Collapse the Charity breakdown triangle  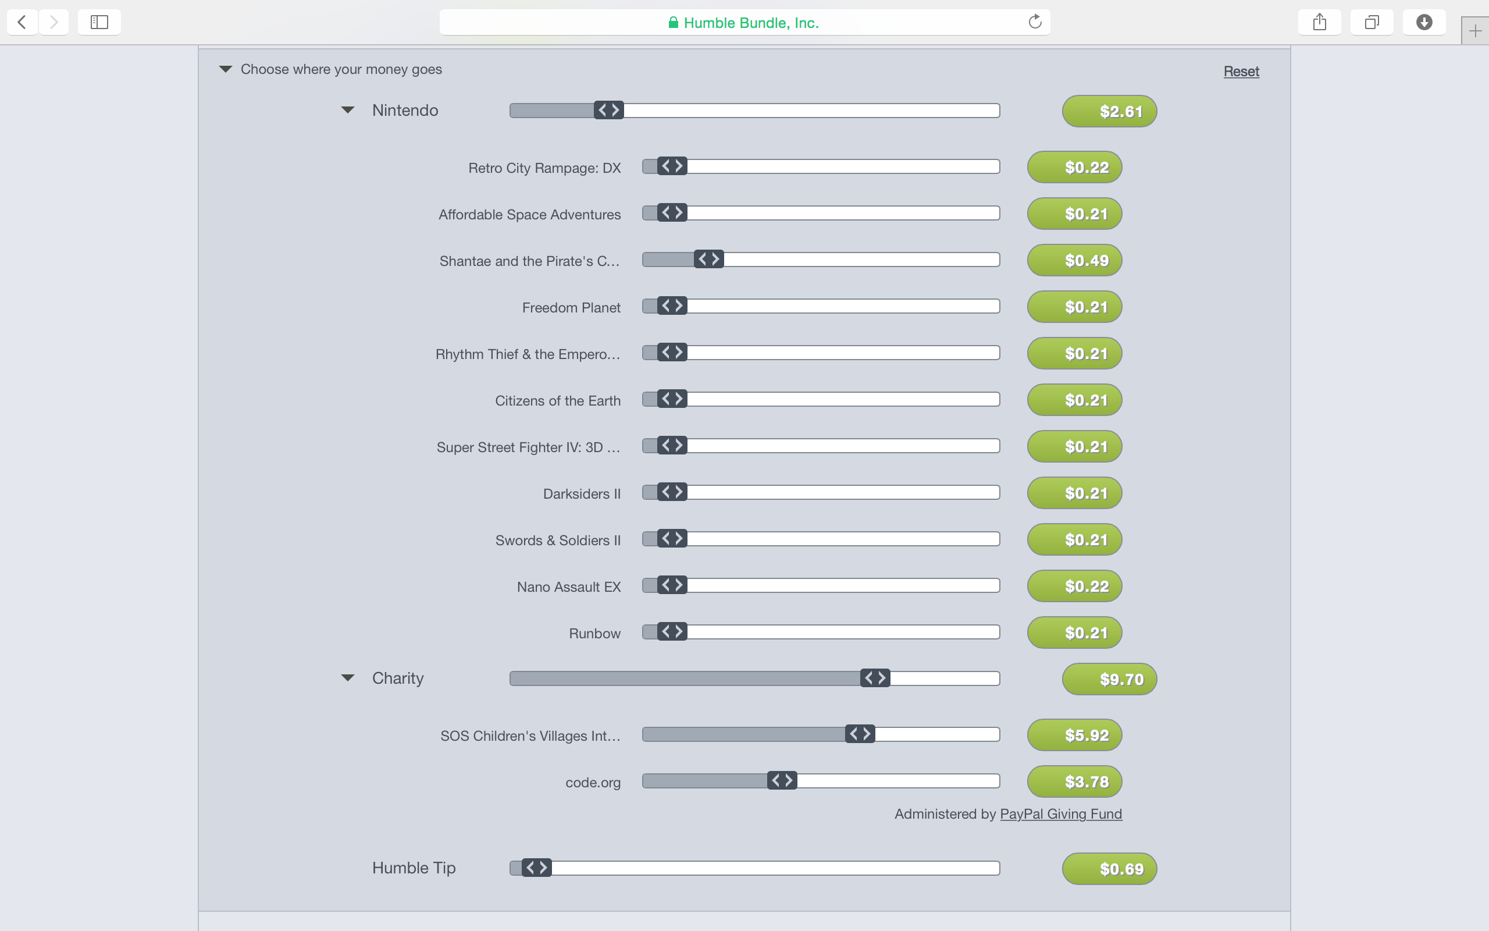[x=348, y=678]
